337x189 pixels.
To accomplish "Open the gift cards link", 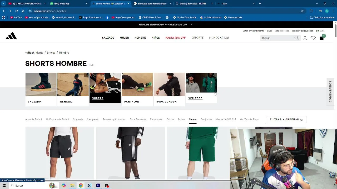I will point(320,31).
